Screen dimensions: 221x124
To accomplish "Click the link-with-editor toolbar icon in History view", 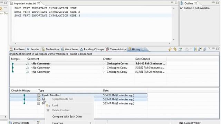I will tap(170, 49).
